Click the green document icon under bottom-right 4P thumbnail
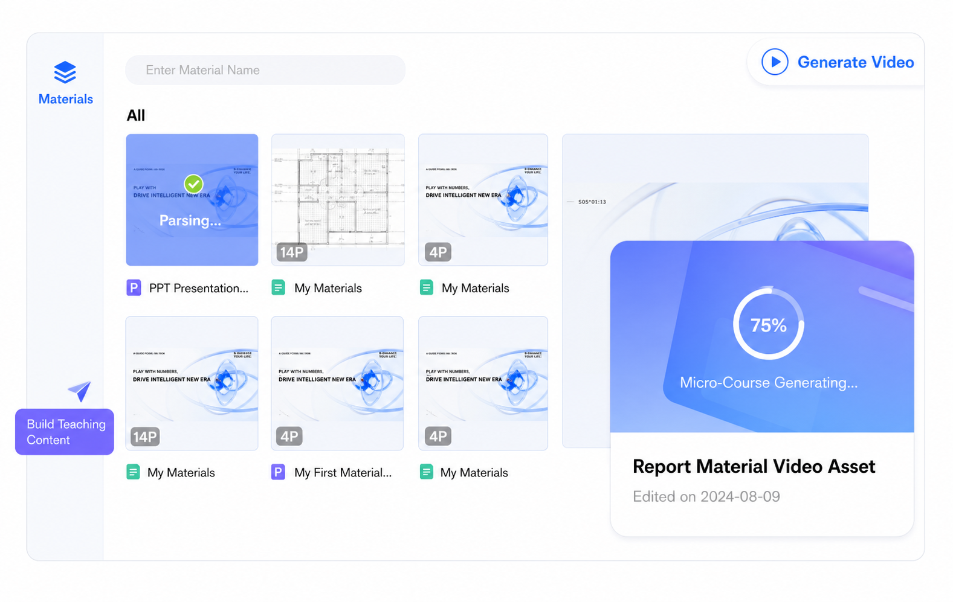The width and height of the screenshot is (953, 602). [426, 472]
